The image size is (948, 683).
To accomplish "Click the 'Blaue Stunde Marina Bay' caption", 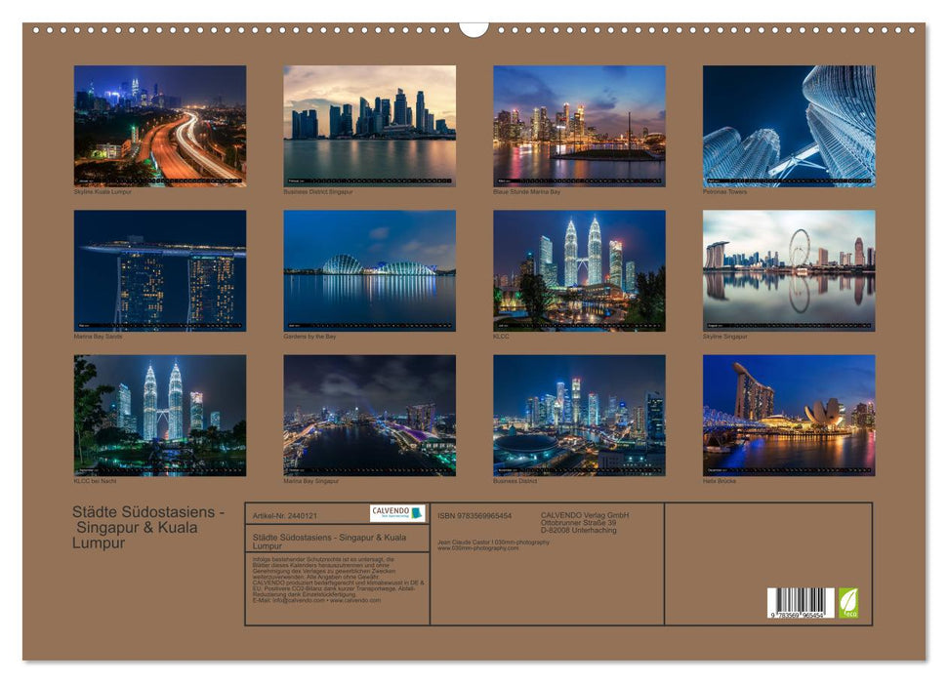I will tap(526, 191).
